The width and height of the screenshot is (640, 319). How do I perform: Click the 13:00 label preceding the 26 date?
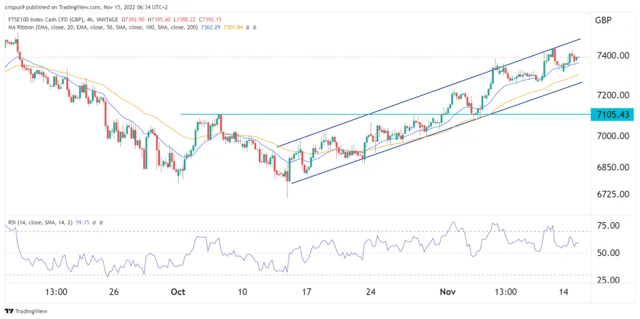(56, 292)
